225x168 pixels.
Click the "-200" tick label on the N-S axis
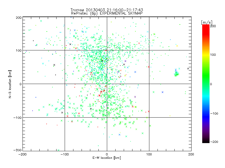tap(17, 150)
